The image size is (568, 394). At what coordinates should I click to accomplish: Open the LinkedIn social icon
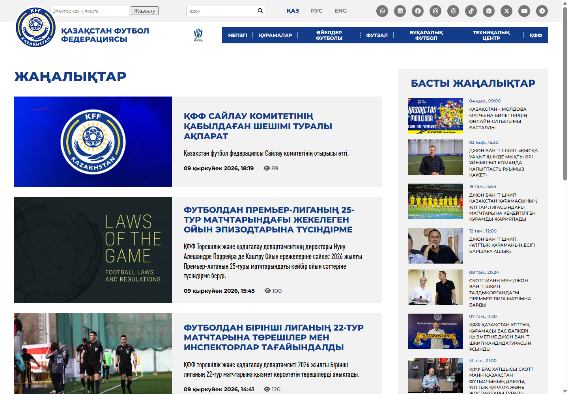400,11
